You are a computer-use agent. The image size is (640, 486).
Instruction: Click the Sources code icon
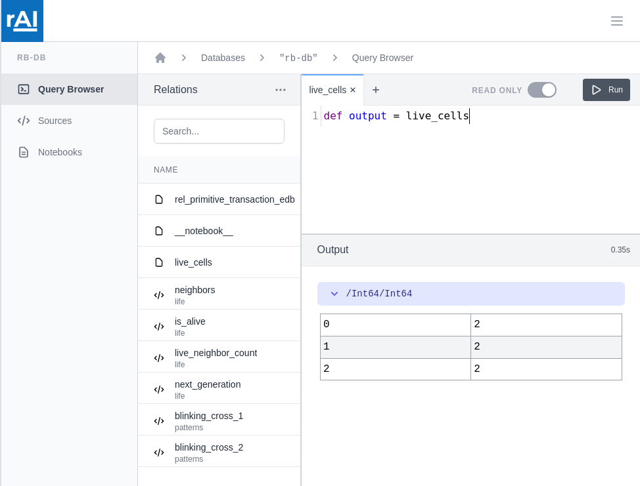[24, 121]
